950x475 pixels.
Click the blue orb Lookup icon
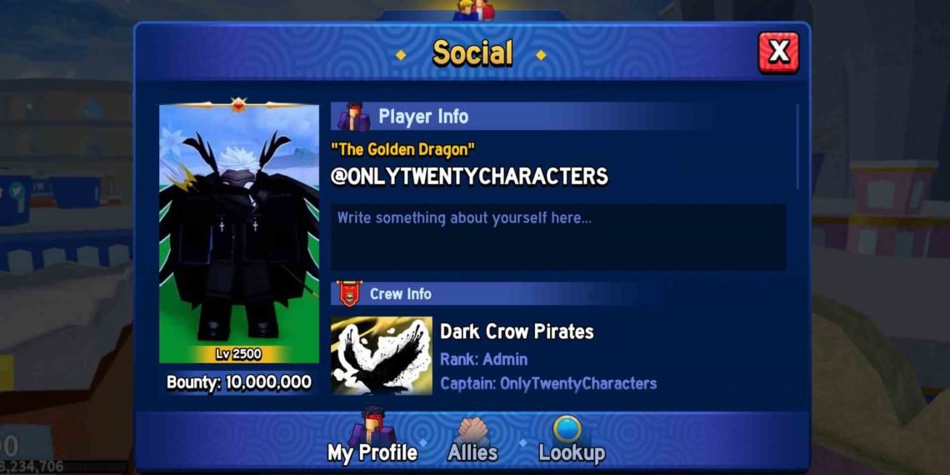[x=567, y=428]
